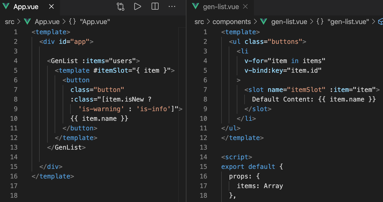Open the gen-list.vue editor tab
This screenshot has width=383, height=202.
[220, 7]
